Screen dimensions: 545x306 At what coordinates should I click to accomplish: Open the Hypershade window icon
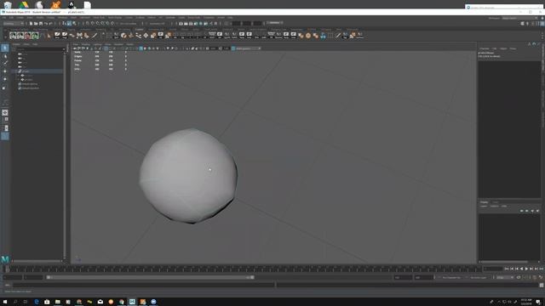point(201,24)
